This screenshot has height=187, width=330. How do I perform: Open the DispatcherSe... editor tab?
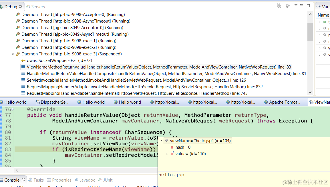[52, 102]
